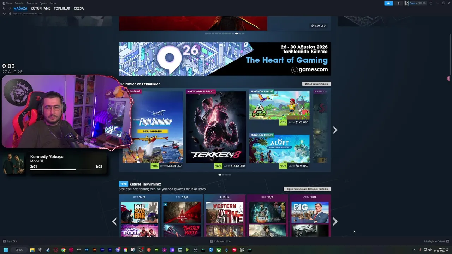
Task: Switch to the TOPLULUK tab
Action: tap(62, 8)
